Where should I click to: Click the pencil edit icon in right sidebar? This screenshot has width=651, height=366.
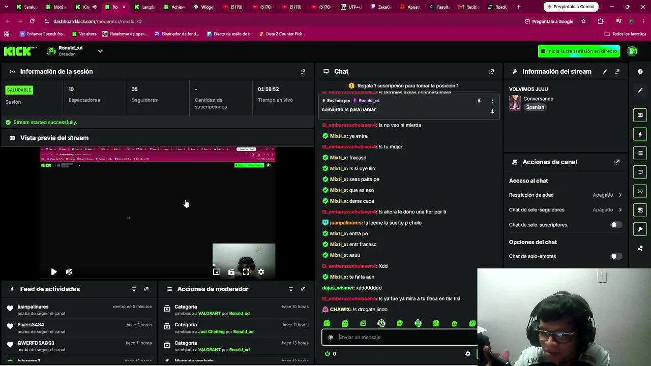click(640, 90)
